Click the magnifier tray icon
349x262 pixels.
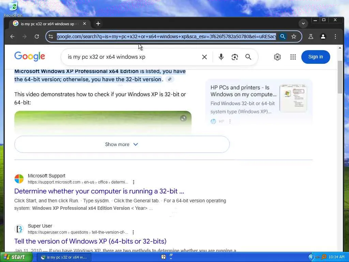[324, 257]
